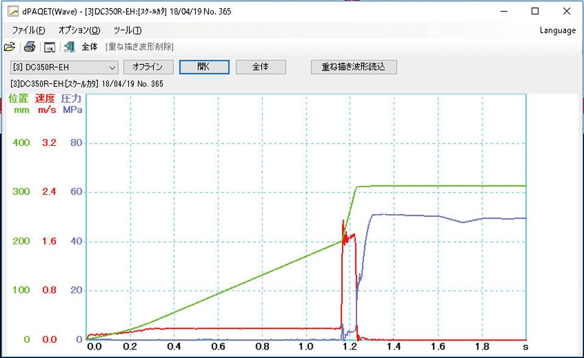Maximize the dPAQET window

point(535,12)
